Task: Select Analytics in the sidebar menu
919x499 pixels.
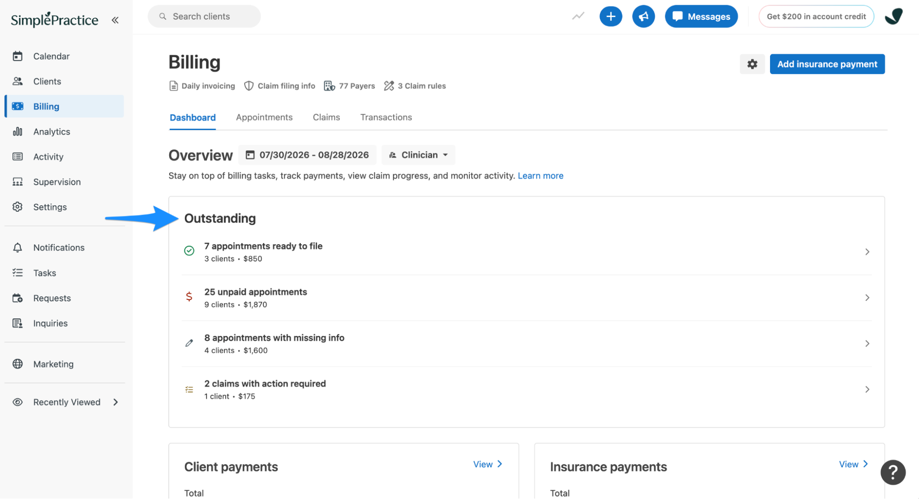Action: pyautogui.click(x=64, y=131)
